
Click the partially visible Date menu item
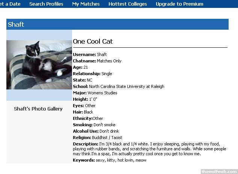coord(10,4)
